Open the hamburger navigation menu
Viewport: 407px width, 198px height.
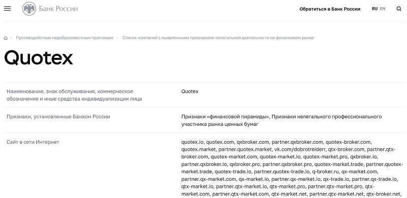coord(8,9)
